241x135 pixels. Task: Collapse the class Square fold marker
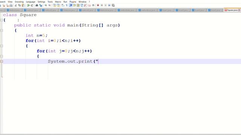coord(2,20)
